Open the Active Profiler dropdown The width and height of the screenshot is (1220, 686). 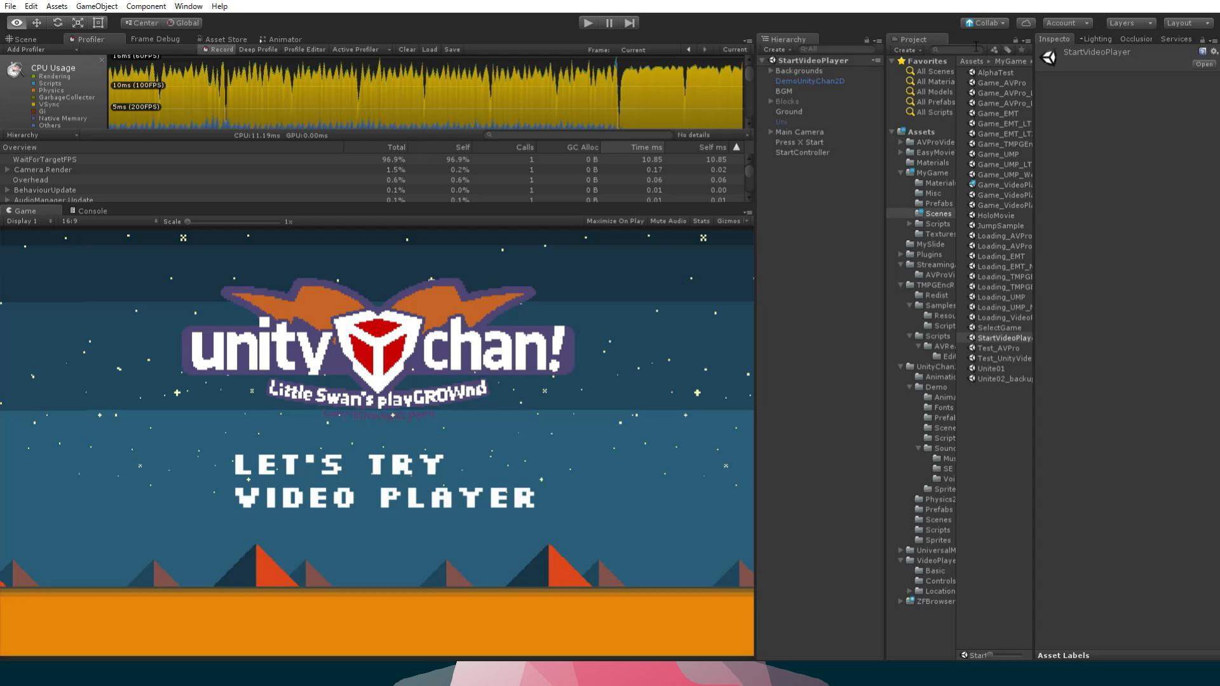[361, 50]
